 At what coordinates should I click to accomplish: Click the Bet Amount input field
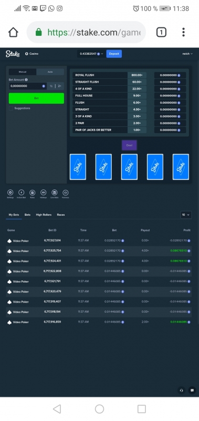click(28, 86)
